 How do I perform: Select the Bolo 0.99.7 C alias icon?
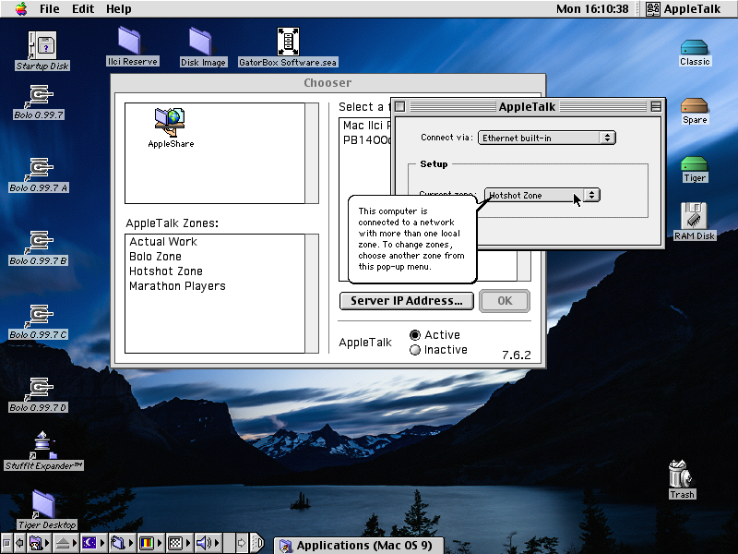(40, 316)
